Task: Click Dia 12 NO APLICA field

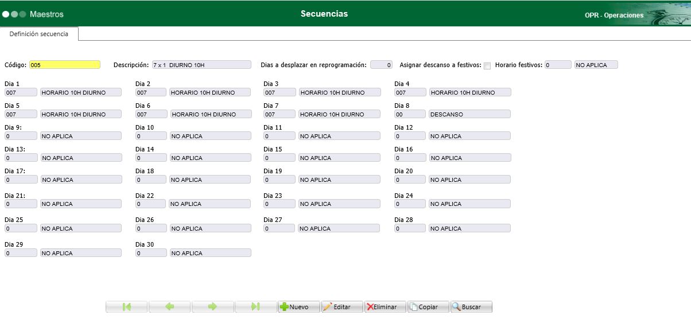Action: (469, 136)
